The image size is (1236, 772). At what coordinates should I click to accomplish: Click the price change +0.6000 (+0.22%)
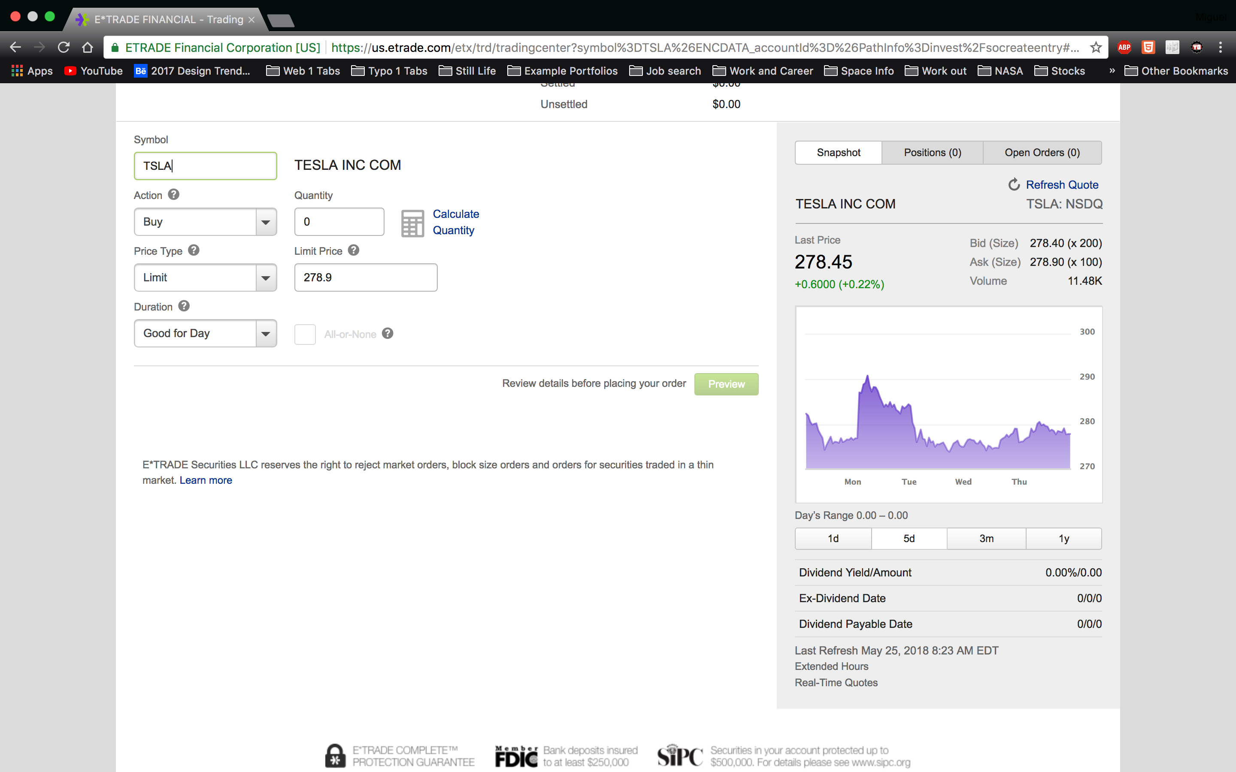[839, 284]
